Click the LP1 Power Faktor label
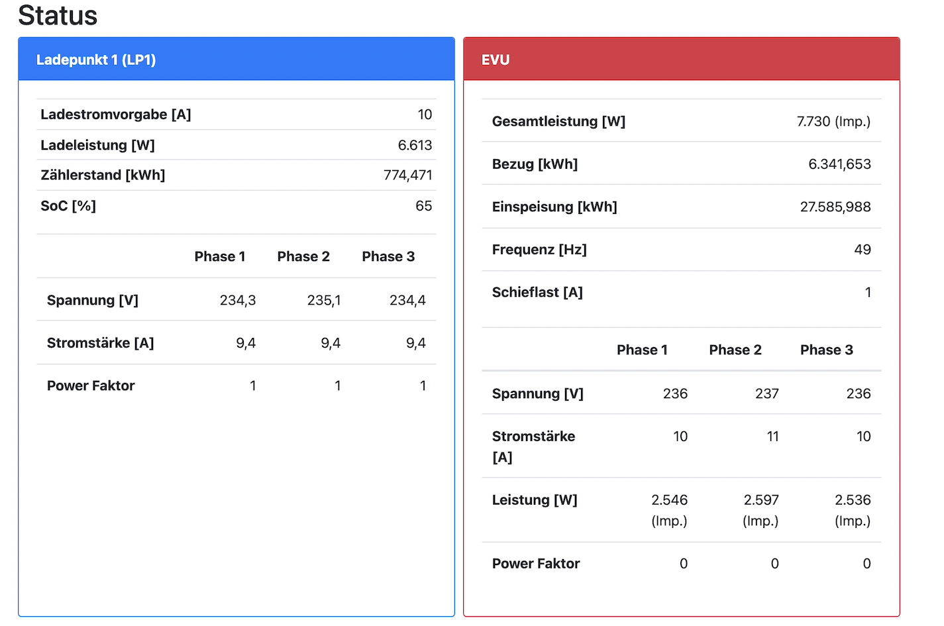This screenshot has width=944, height=626. tap(91, 386)
